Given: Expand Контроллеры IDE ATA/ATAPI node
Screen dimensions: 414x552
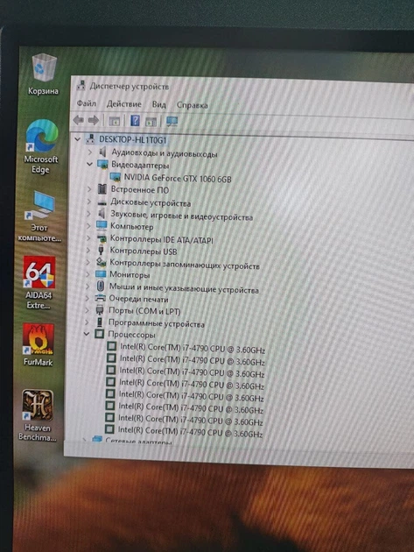Looking at the screenshot, I should [x=88, y=238].
